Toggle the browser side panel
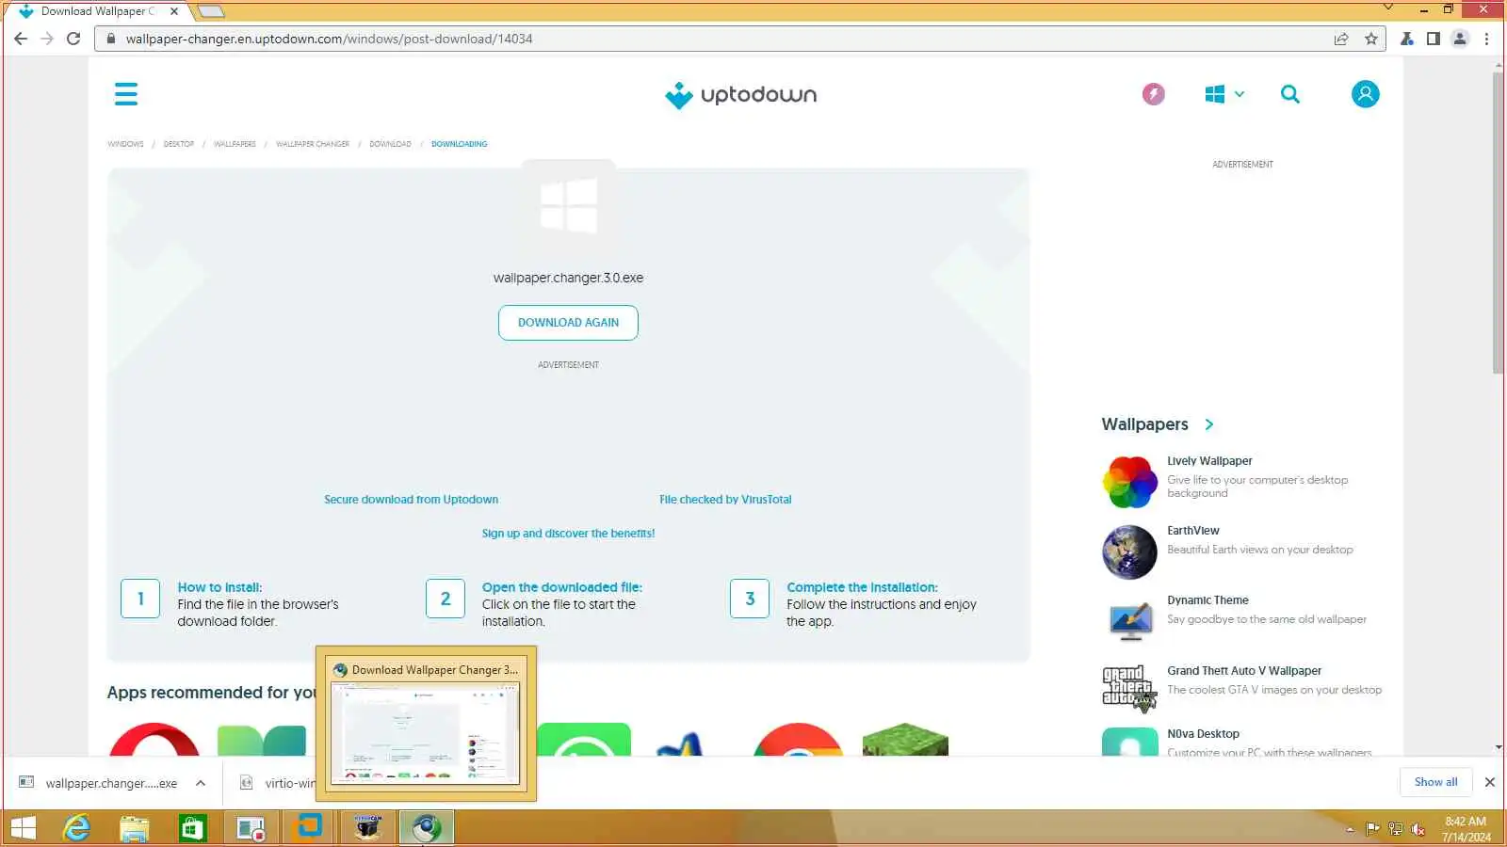Image resolution: width=1507 pixels, height=847 pixels. [x=1433, y=39]
